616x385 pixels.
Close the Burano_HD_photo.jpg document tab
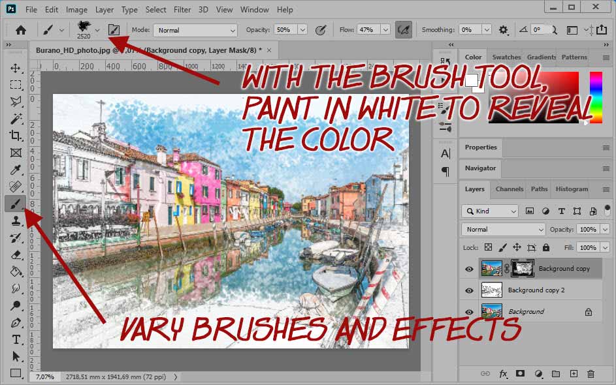(269, 50)
